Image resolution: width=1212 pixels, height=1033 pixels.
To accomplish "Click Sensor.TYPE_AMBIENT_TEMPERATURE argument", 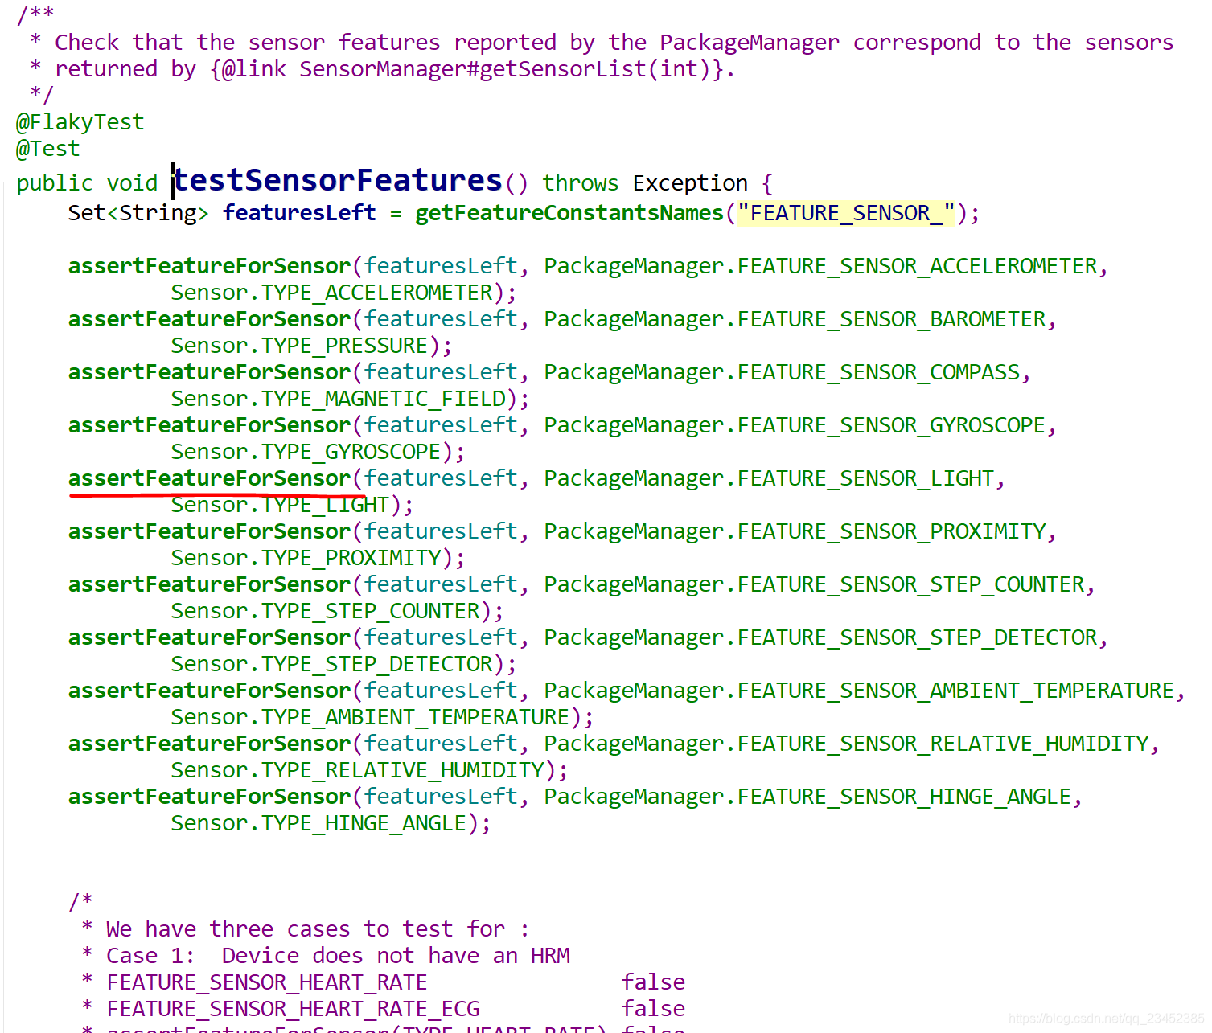I will pos(370,717).
